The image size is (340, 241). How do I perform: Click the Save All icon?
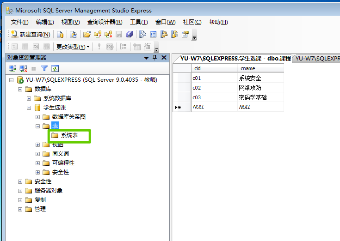click(130, 35)
